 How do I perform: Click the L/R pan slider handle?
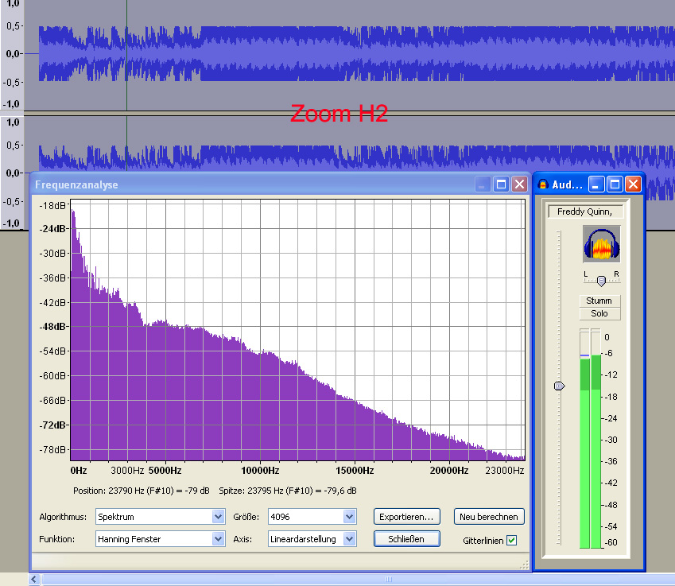click(x=601, y=281)
